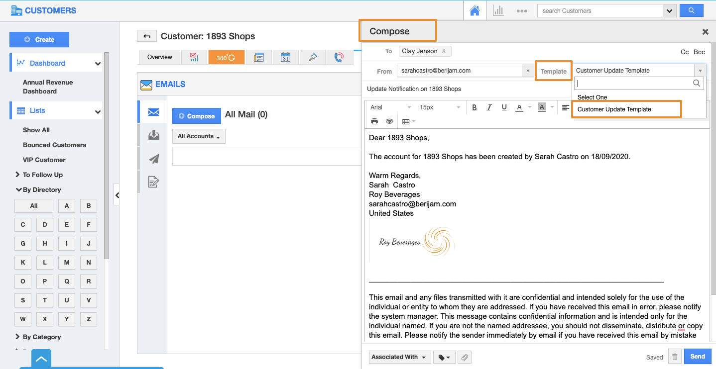The width and height of the screenshot is (716, 369).
Task: Send the composed email
Action: [697, 357]
